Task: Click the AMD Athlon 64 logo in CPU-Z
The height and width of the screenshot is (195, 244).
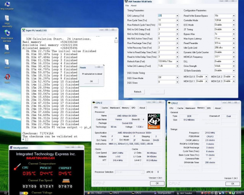Action: [x=154, y=121]
